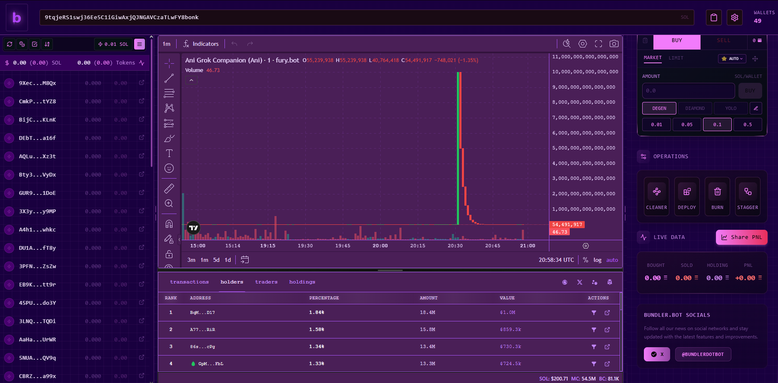The height and width of the screenshot is (383, 778).
Task: Select the chart Text drawing tool
Action: (x=169, y=154)
